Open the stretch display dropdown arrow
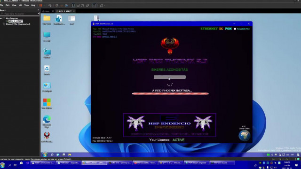The height and width of the screenshot is (169, 301). [104, 5]
